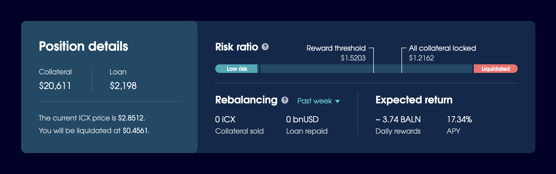Click the Reward threshold marker line
The image size is (556, 174).
(373, 60)
